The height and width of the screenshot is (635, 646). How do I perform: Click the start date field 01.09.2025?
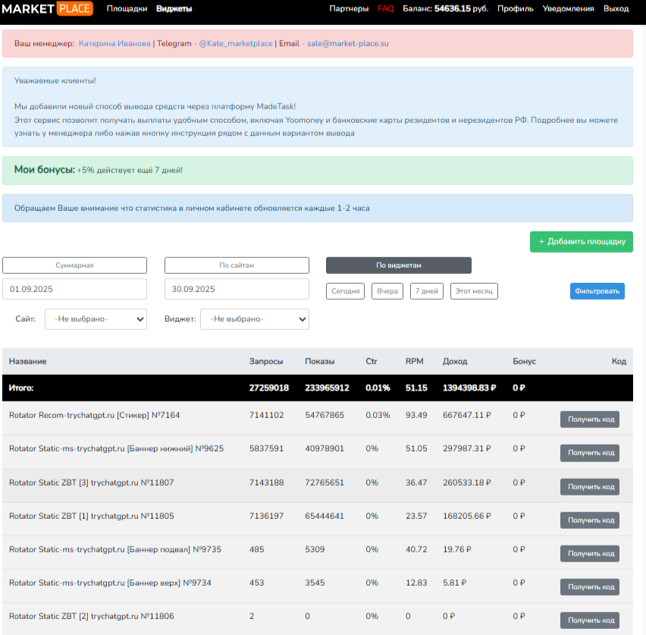click(x=74, y=289)
